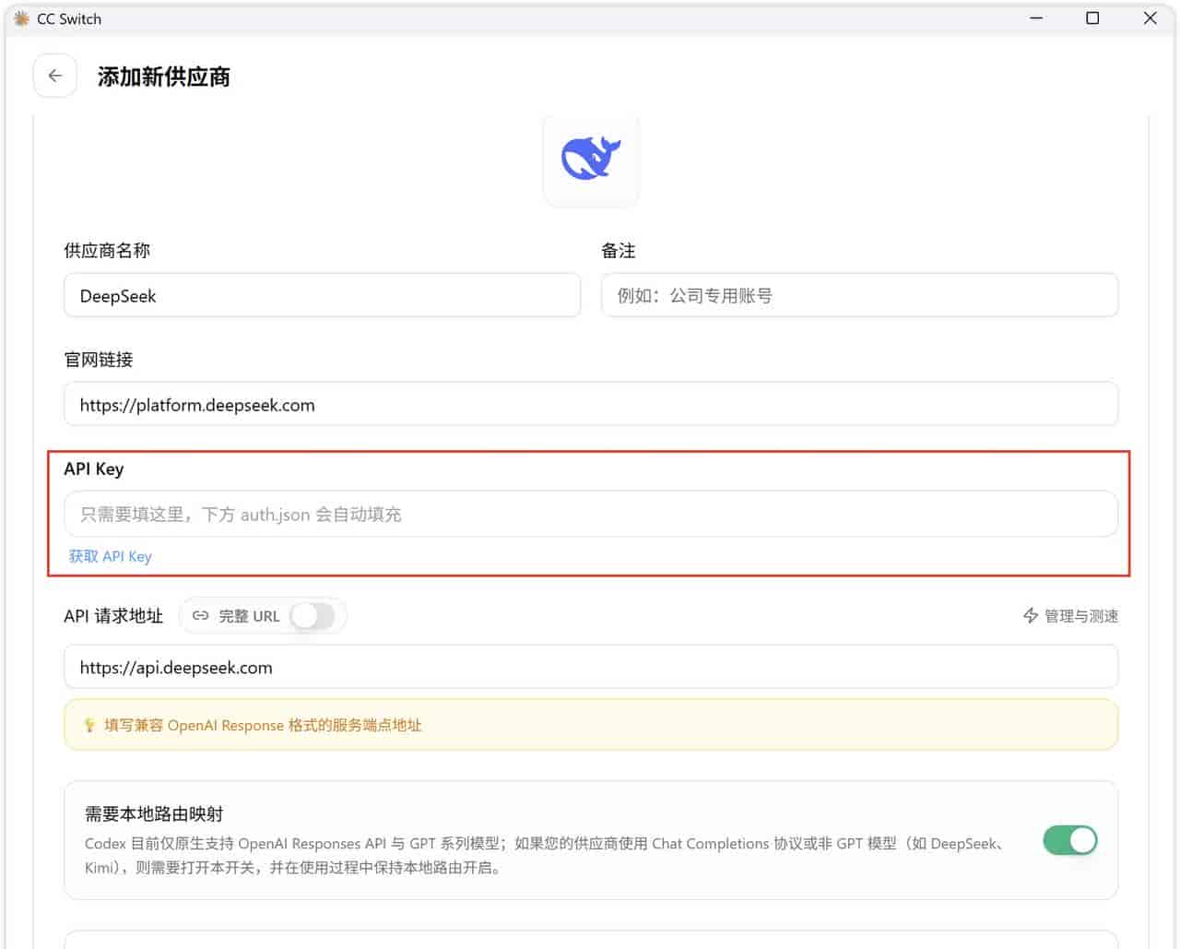
Task: Click the 官网链接 label
Action: [99, 360]
